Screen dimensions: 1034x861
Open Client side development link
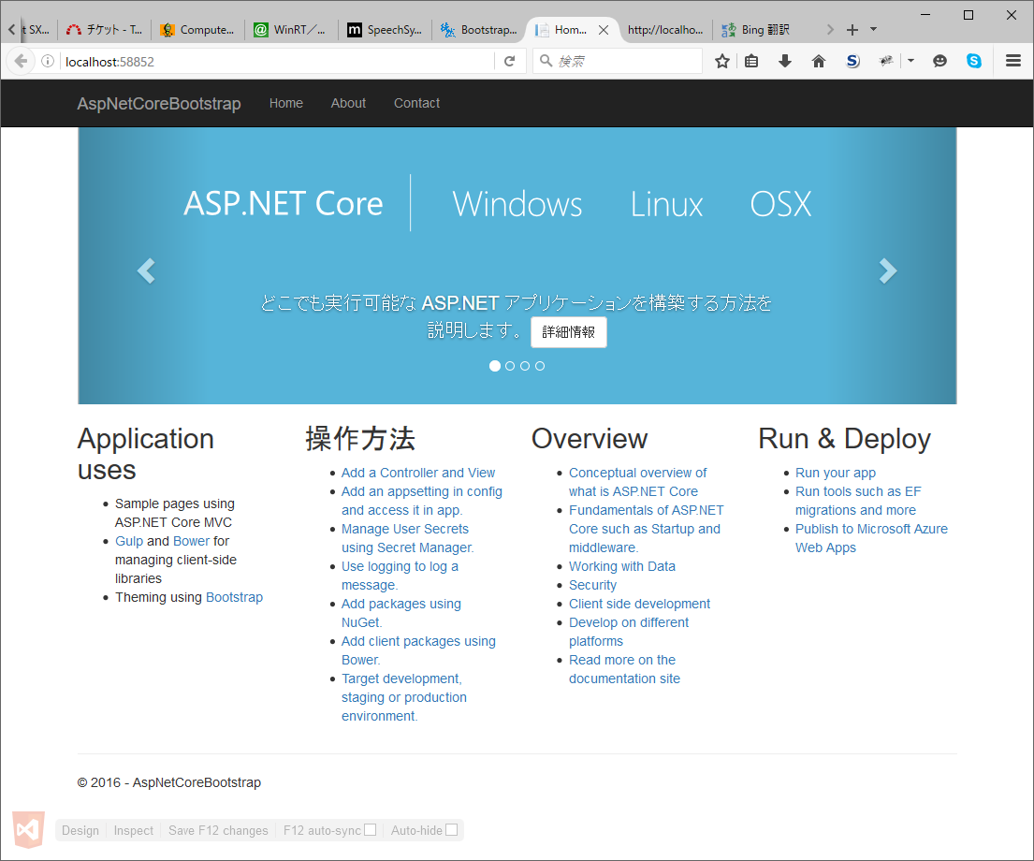[x=639, y=604]
